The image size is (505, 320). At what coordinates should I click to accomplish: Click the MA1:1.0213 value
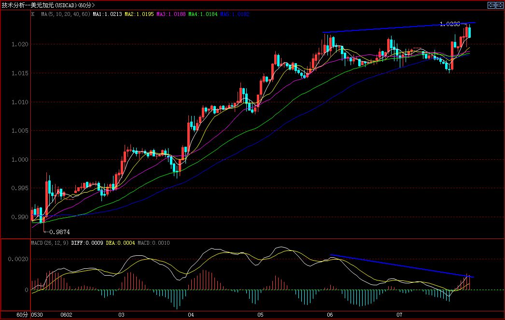click(x=107, y=14)
